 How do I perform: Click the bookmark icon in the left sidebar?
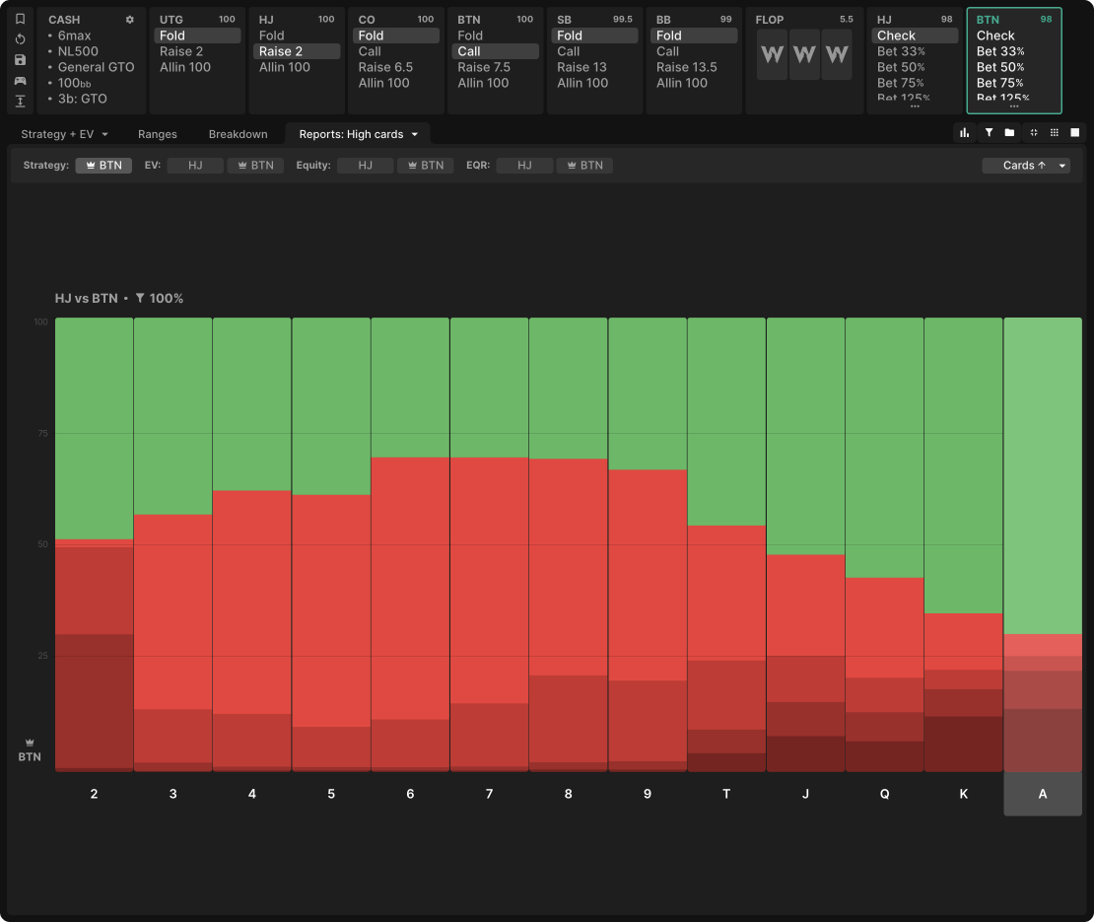(x=20, y=19)
